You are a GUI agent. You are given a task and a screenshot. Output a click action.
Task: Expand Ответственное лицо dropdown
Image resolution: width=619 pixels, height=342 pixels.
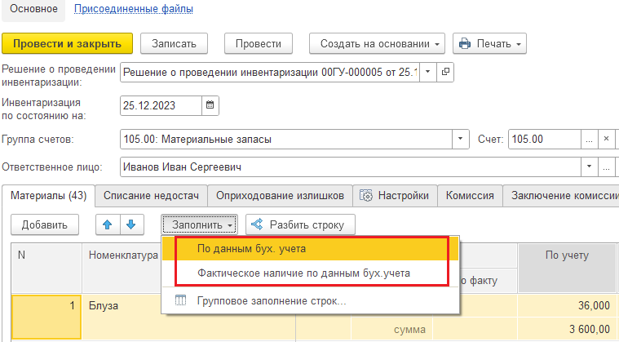pyautogui.click(x=590, y=167)
